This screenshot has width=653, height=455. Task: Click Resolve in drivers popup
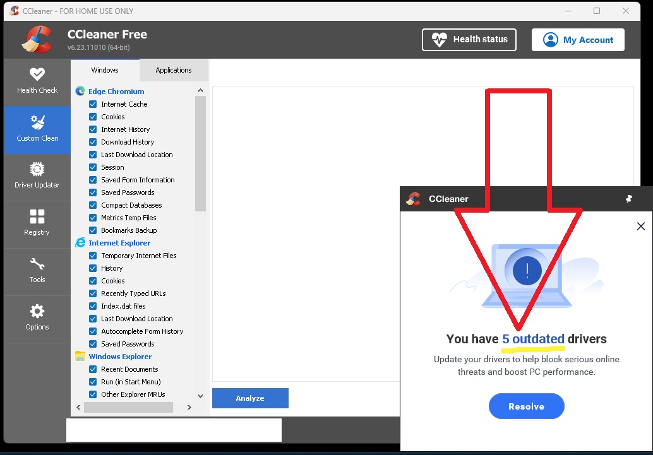[x=527, y=406]
